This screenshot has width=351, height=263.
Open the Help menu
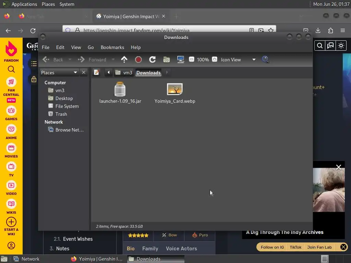(136, 47)
